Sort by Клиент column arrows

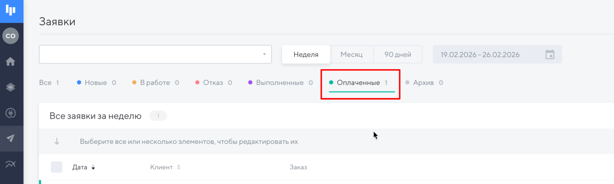(x=179, y=167)
